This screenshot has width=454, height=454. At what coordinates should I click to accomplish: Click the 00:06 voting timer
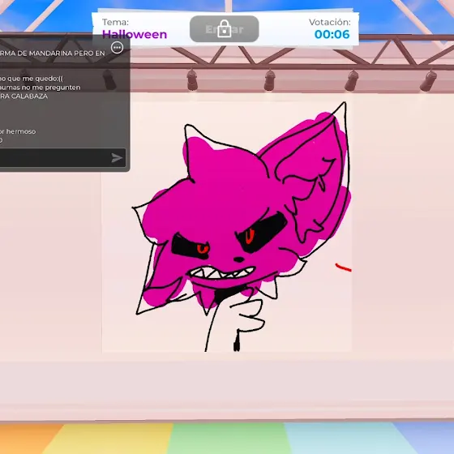tap(332, 34)
